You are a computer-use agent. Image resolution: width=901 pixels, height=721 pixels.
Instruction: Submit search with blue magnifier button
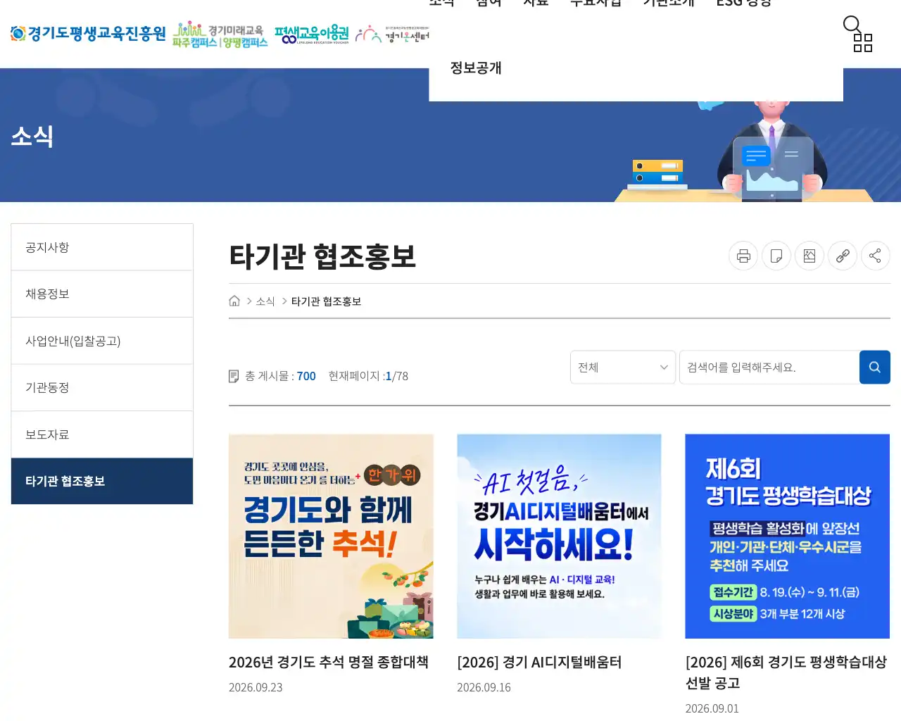(875, 367)
